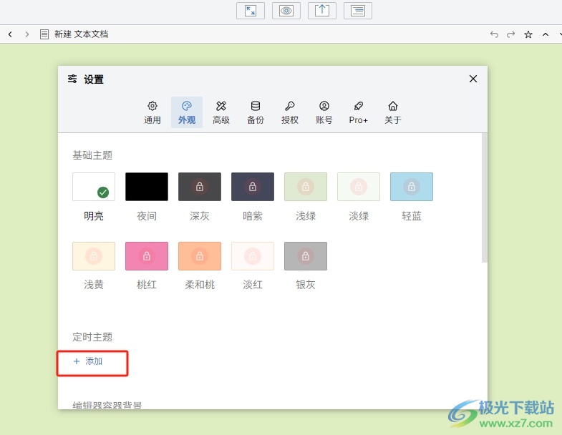Open the Pro+ tab

[359, 112]
